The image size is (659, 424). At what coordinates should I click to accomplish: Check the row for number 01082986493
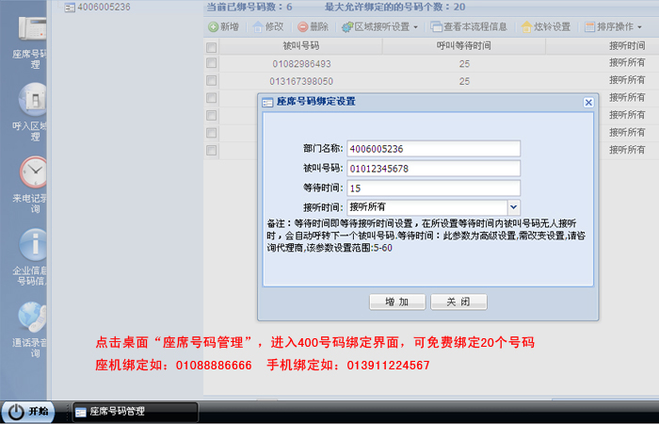tap(212, 63)
